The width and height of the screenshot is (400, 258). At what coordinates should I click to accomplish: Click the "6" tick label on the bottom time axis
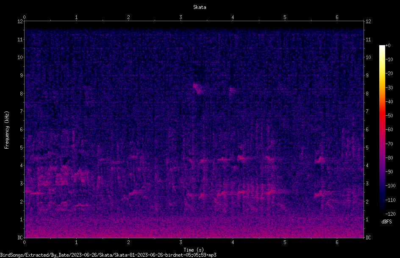click(337, 242)
